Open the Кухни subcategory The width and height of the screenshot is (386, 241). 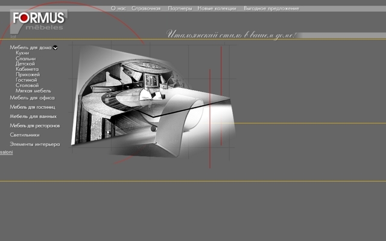point(22,53)
